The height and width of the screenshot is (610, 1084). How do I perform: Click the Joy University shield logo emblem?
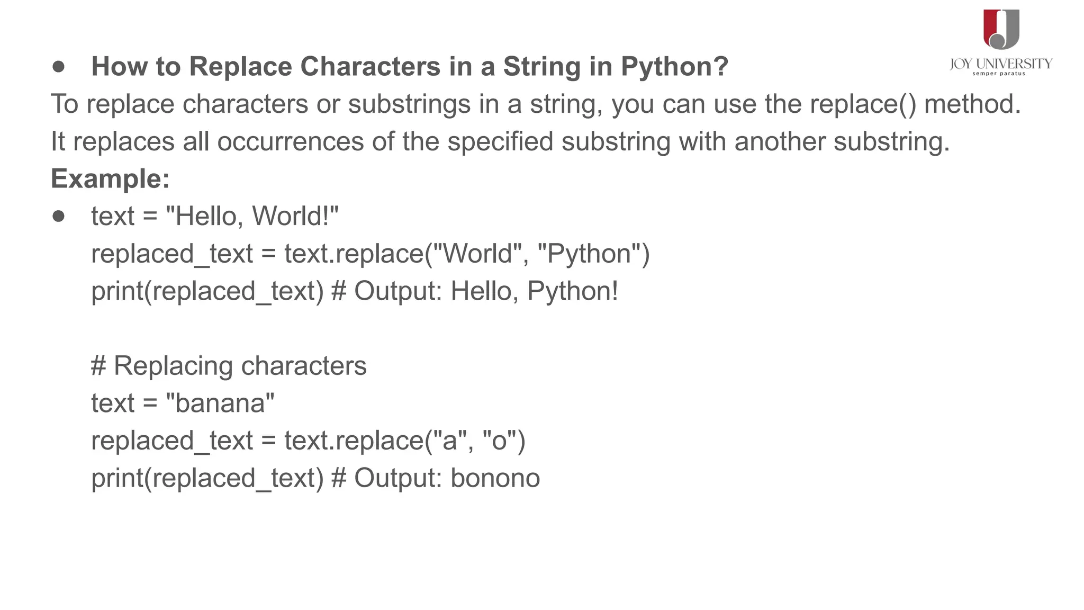coord(1001,30)
